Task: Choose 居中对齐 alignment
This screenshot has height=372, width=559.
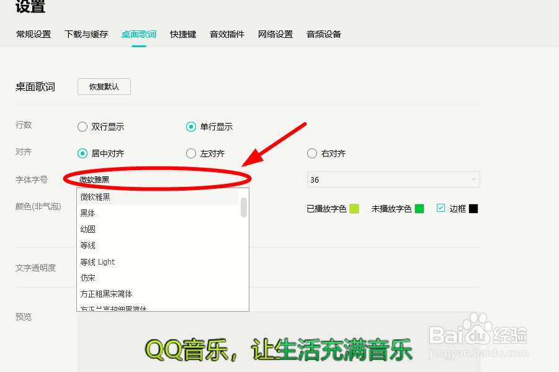Action: (101, 153)
